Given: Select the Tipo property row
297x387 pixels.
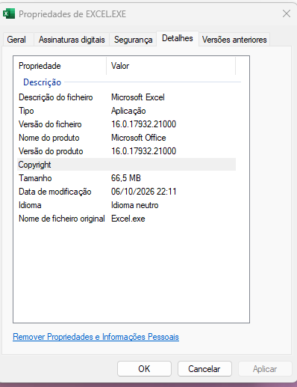Looking at the screenshot, I should point(126,111).
